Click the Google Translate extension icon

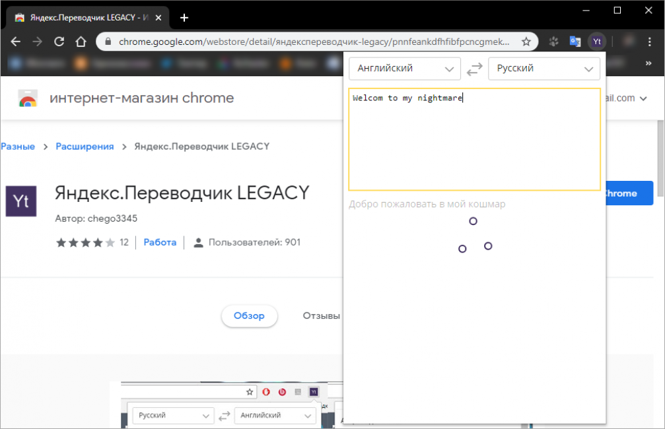click(x=574, y=41)
